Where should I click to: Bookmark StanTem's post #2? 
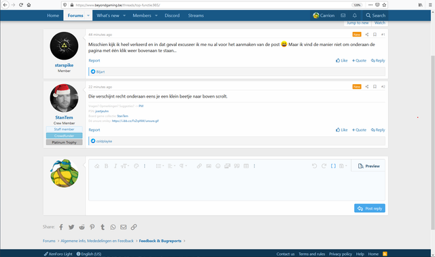pos(375,87)
